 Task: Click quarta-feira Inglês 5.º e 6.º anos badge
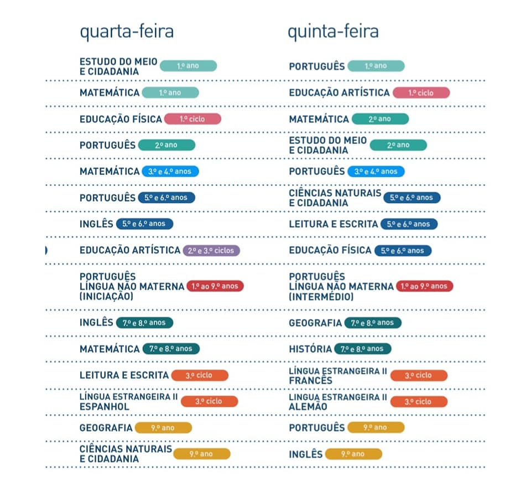coord(144,224)
